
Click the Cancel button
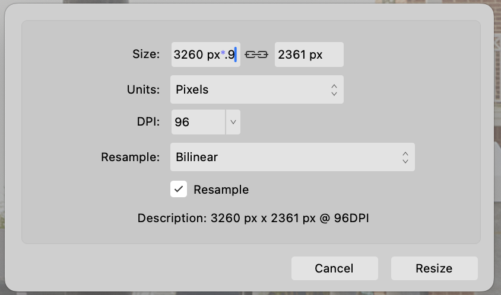pyautogui.click(x=335, y=268)
